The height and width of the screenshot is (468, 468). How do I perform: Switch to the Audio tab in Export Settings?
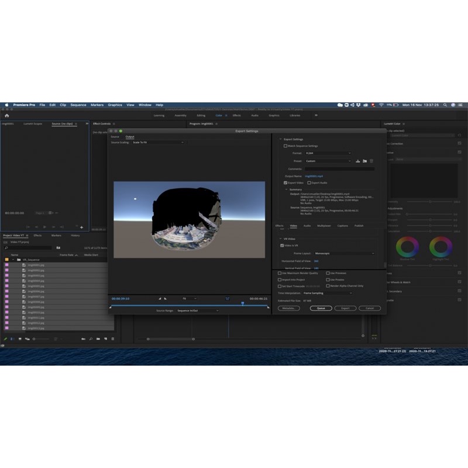coord(307,225)
